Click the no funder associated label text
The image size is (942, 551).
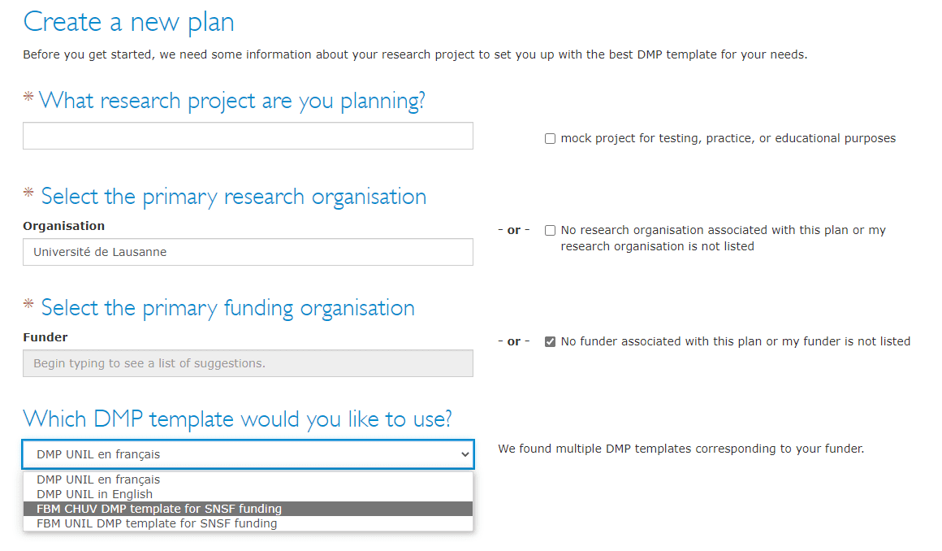coord(736,341)
